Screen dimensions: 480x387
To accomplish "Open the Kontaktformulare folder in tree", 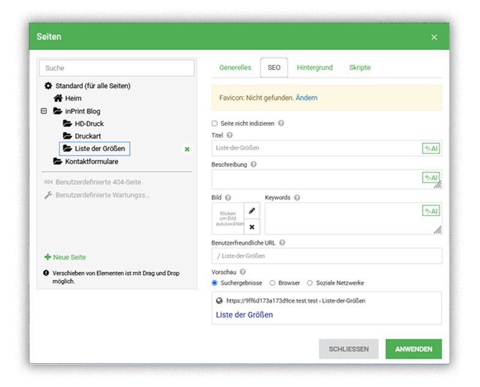I will pos(91,162).
